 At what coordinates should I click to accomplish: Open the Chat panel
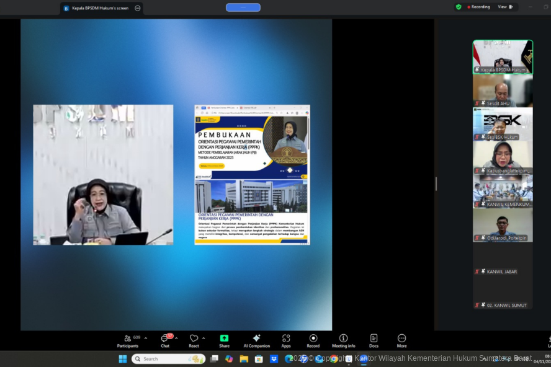[165, 340]
